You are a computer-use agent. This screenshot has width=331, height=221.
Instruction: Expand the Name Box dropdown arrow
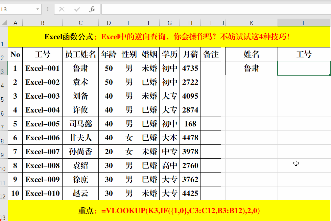[x=38, y=9]
